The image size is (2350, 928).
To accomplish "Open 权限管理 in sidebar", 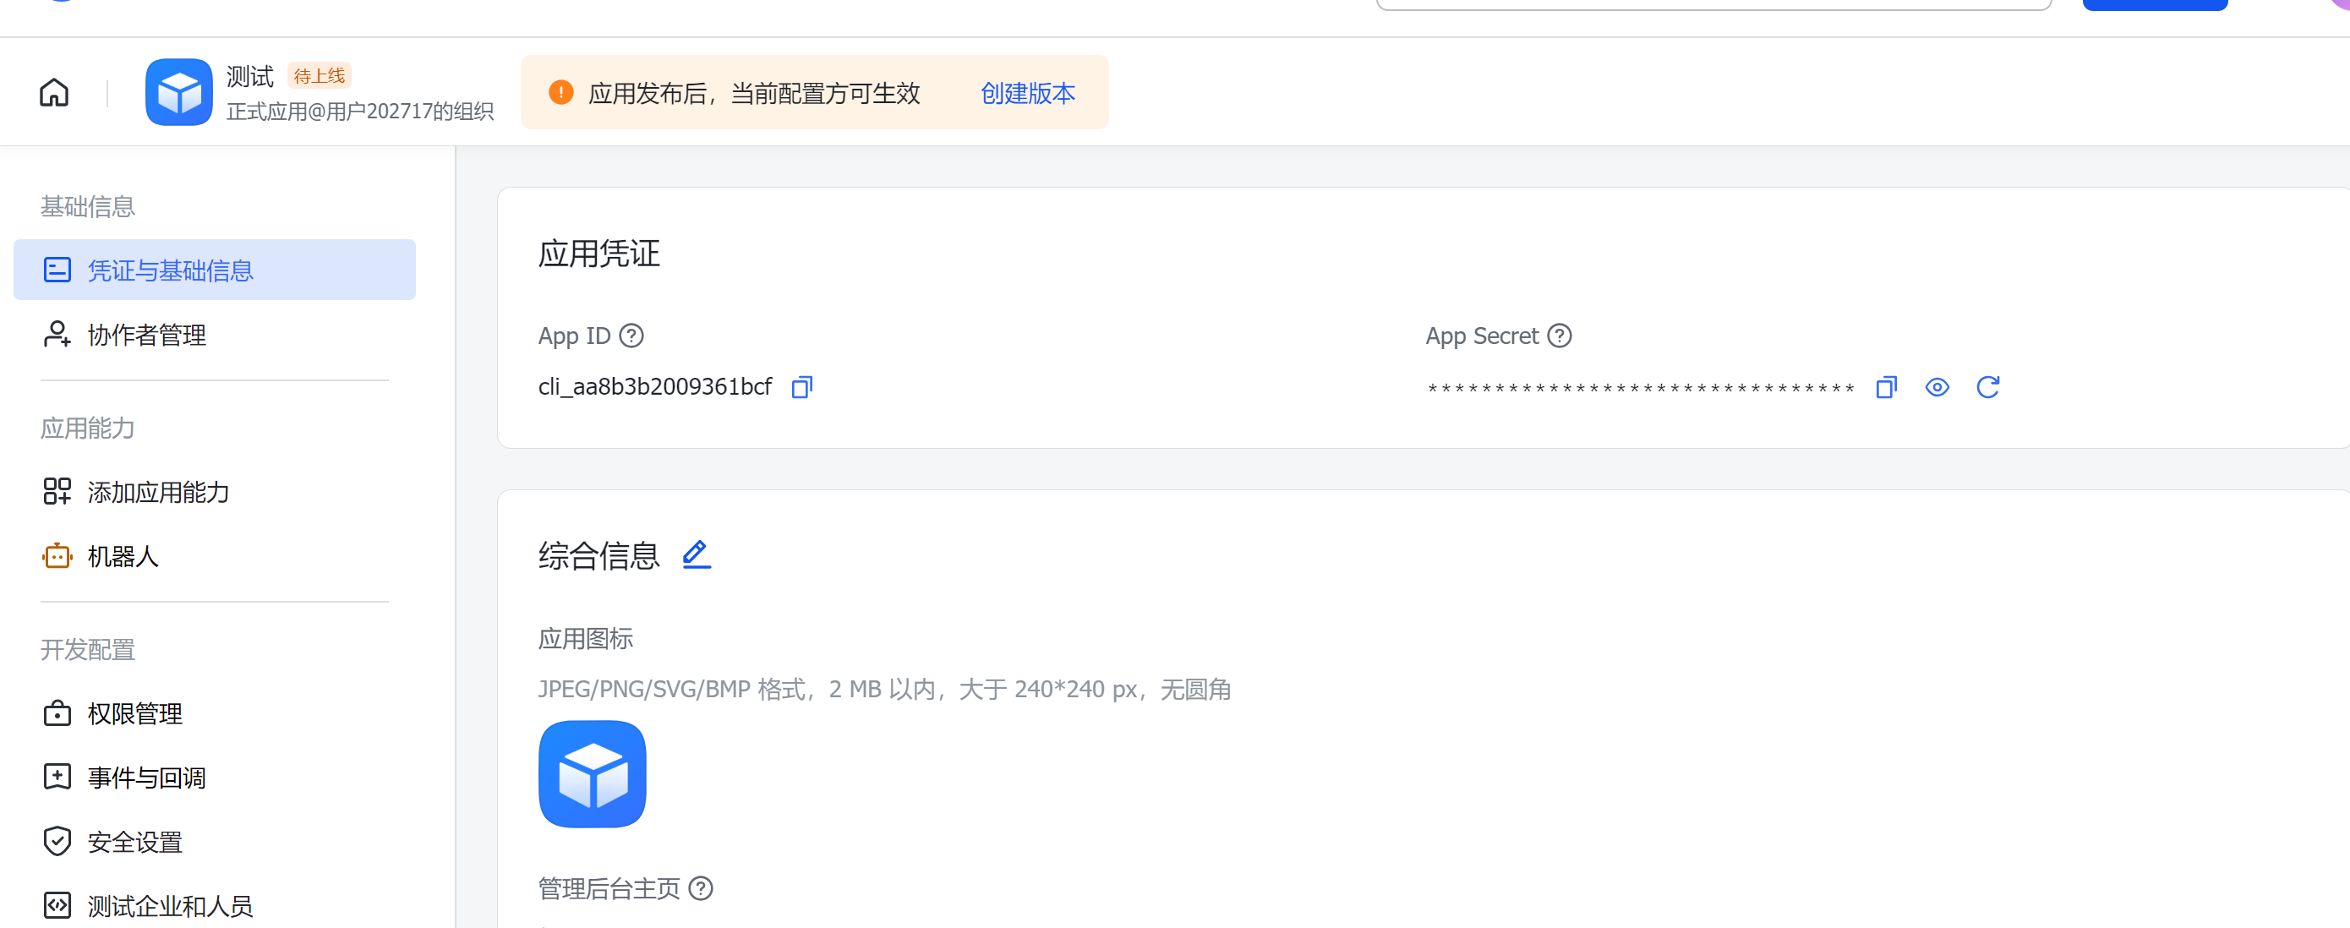I will [x=215, y=713].
